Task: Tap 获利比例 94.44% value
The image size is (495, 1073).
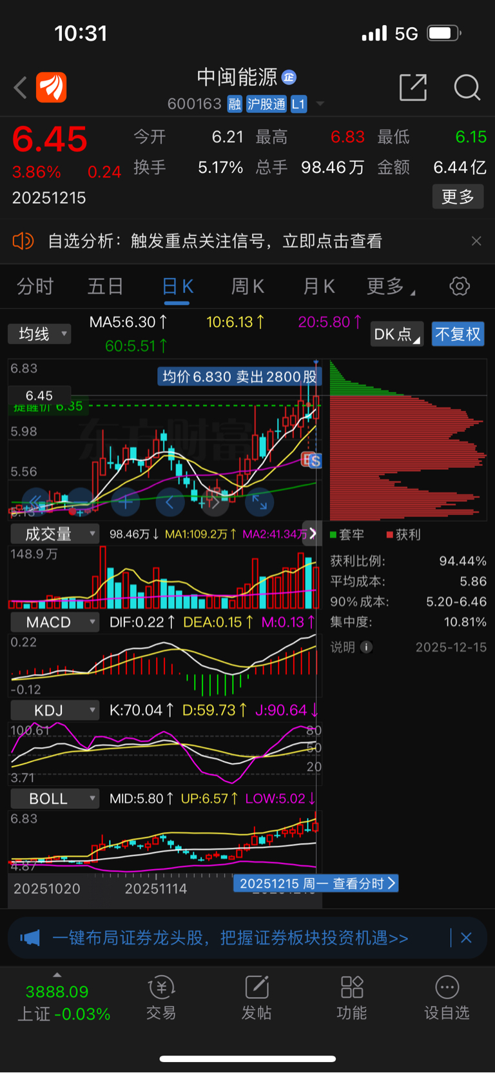Action: [463, 561]
